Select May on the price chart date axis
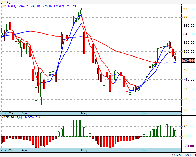The image size is (196, 157). (x=84, y=114)
